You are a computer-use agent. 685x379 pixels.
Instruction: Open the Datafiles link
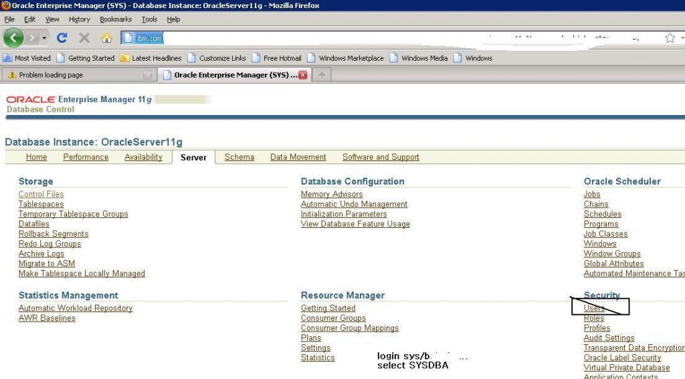[33, 224]
